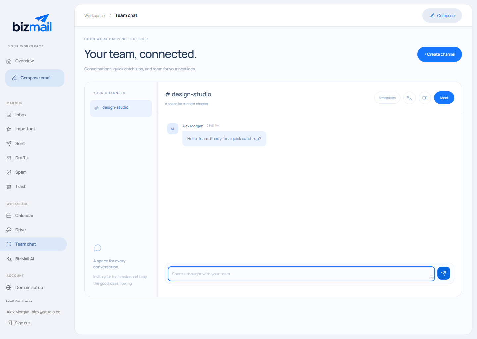Click the Workspace breadcrumb link
This screenshot has width=477, height=339.
(x=95, y=16)
